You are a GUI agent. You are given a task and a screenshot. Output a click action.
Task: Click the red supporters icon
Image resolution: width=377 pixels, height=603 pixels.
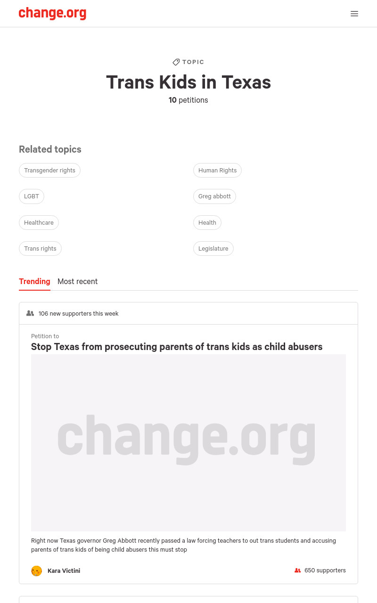tap(297, 570)
